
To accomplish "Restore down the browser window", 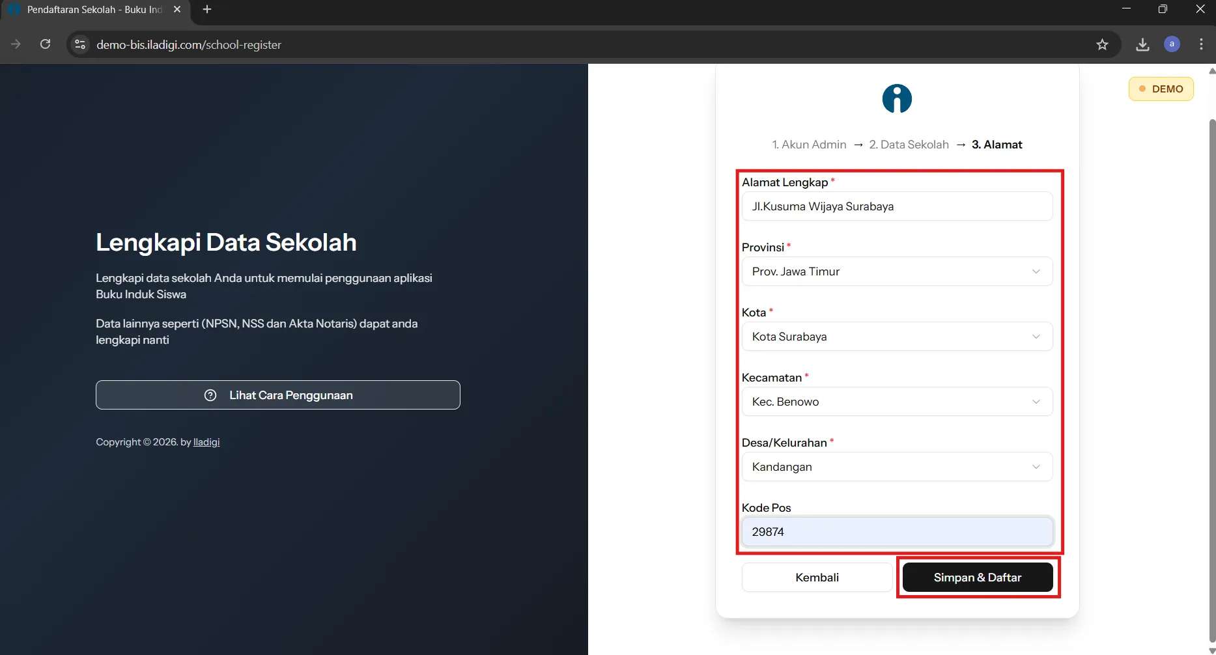I will point(1163,9).
